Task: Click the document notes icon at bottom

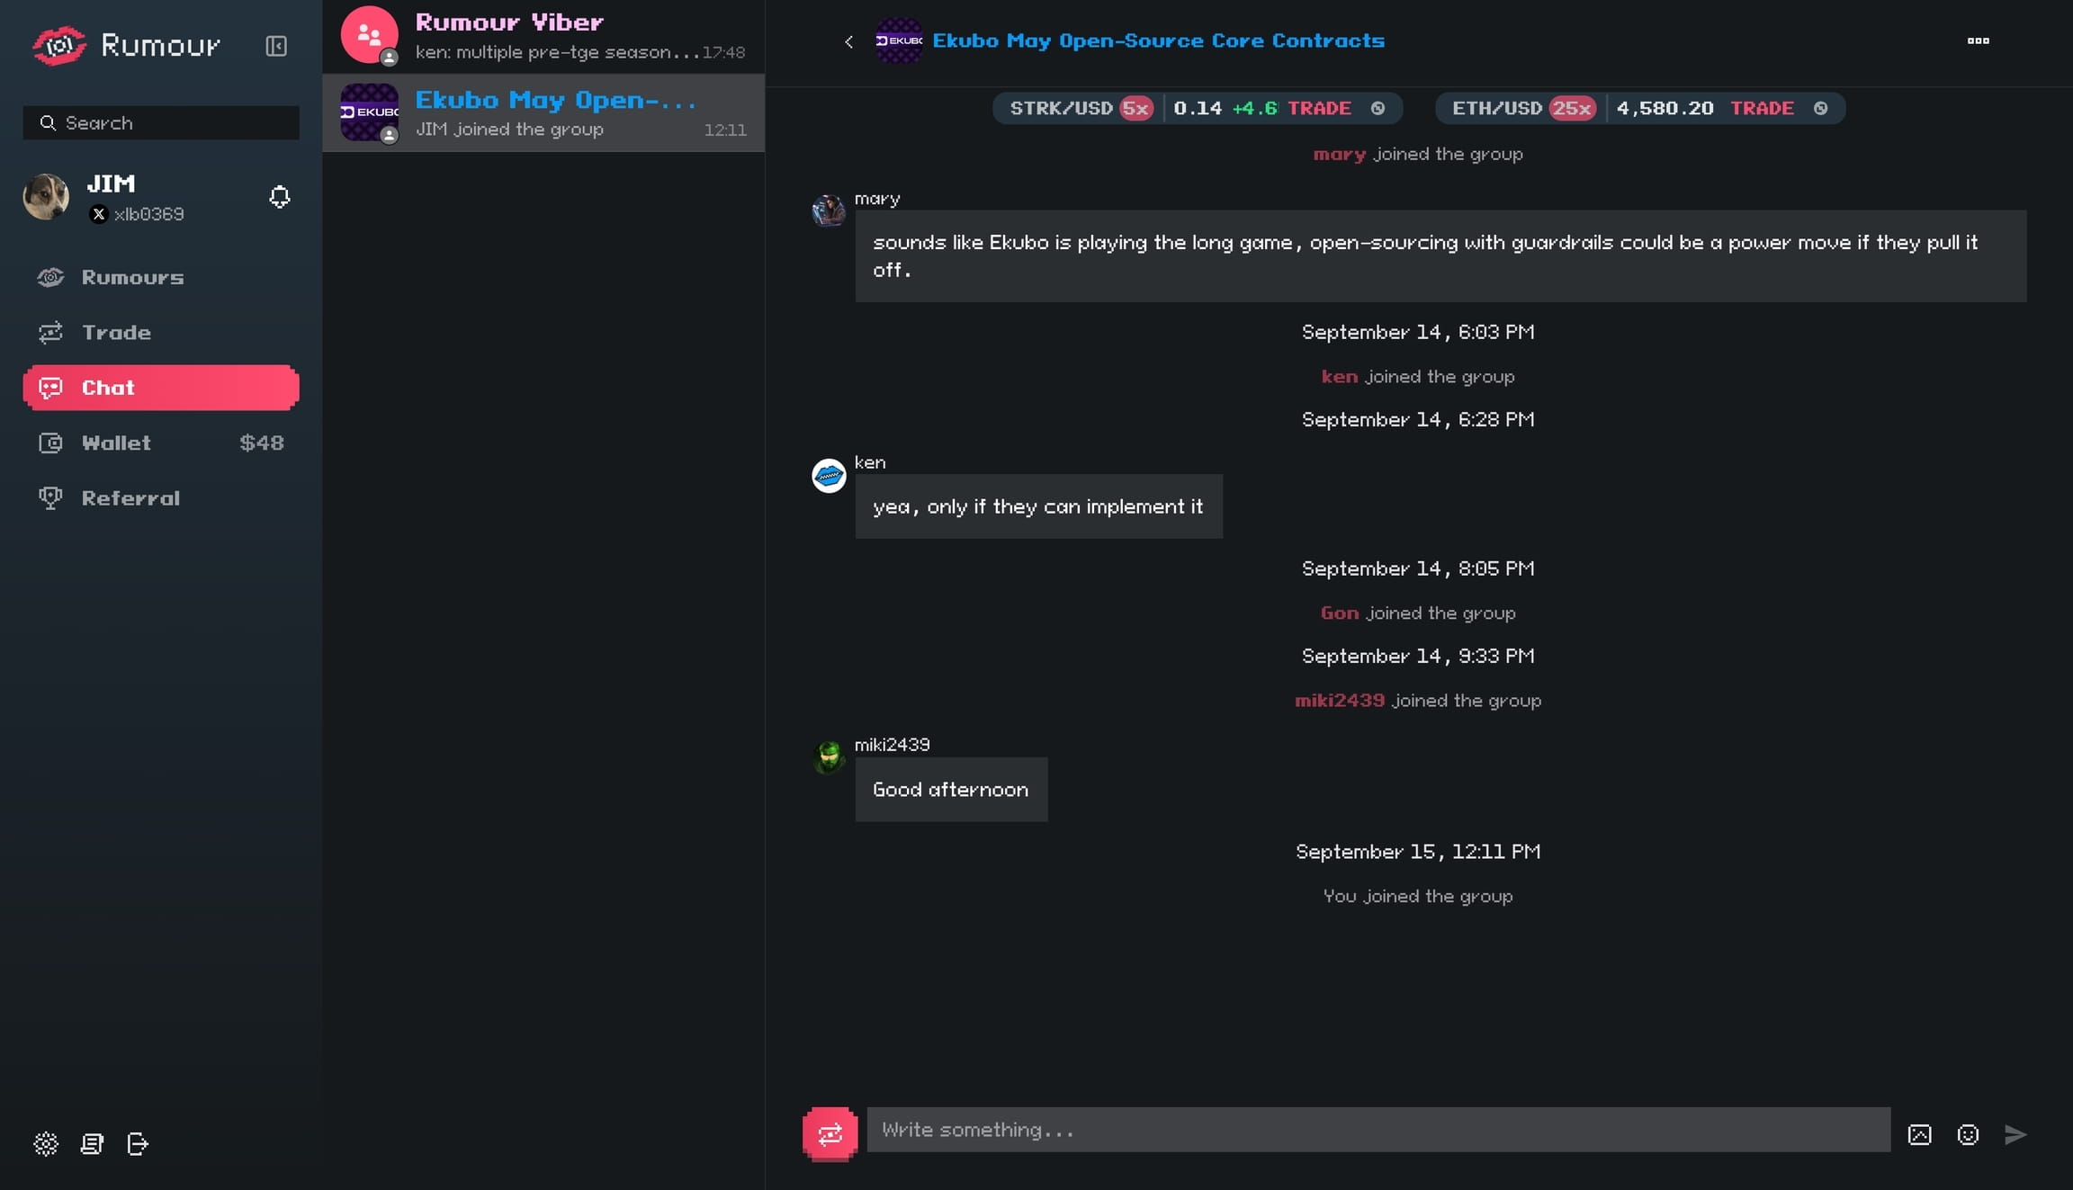Action: (92, 1143)
